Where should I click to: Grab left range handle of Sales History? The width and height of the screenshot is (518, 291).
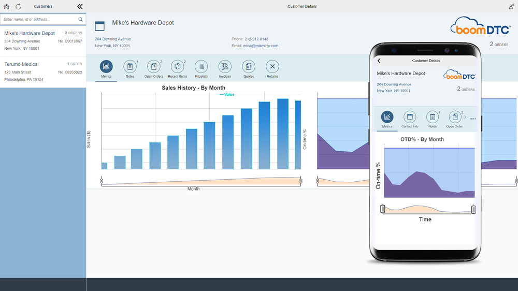(x=102, y=181)
